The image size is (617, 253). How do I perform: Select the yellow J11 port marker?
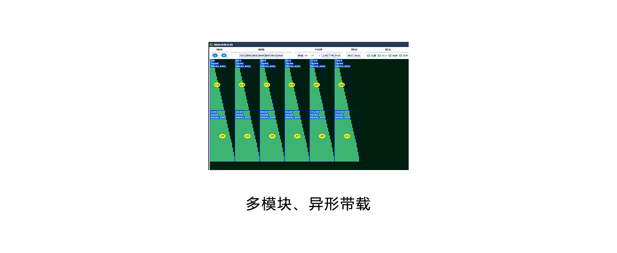coord(347,136)
